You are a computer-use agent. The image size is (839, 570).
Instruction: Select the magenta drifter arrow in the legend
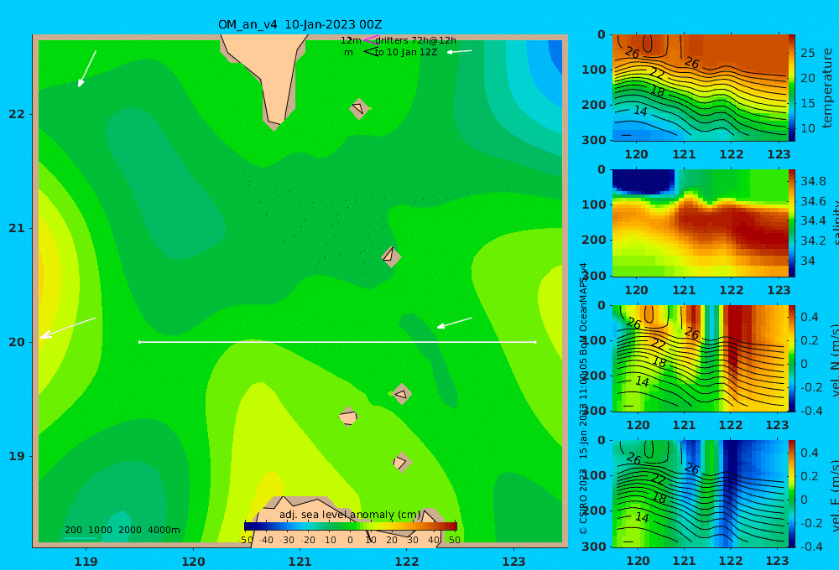pos(371,39)
